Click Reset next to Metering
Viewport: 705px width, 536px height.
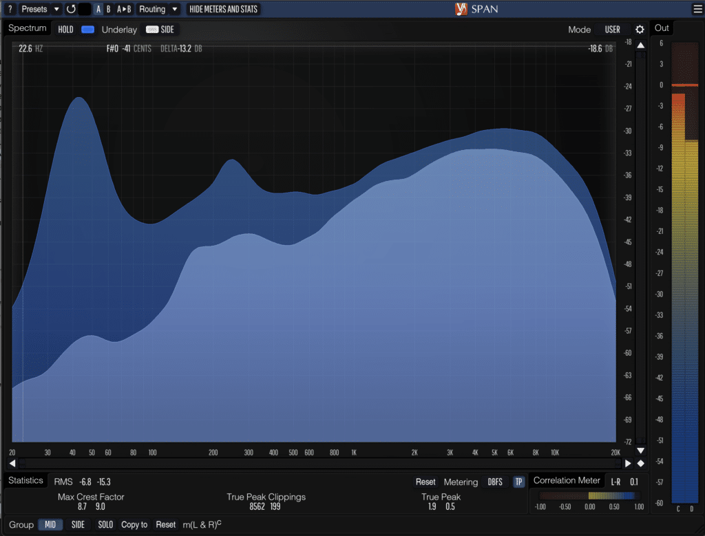pos(425,482)
